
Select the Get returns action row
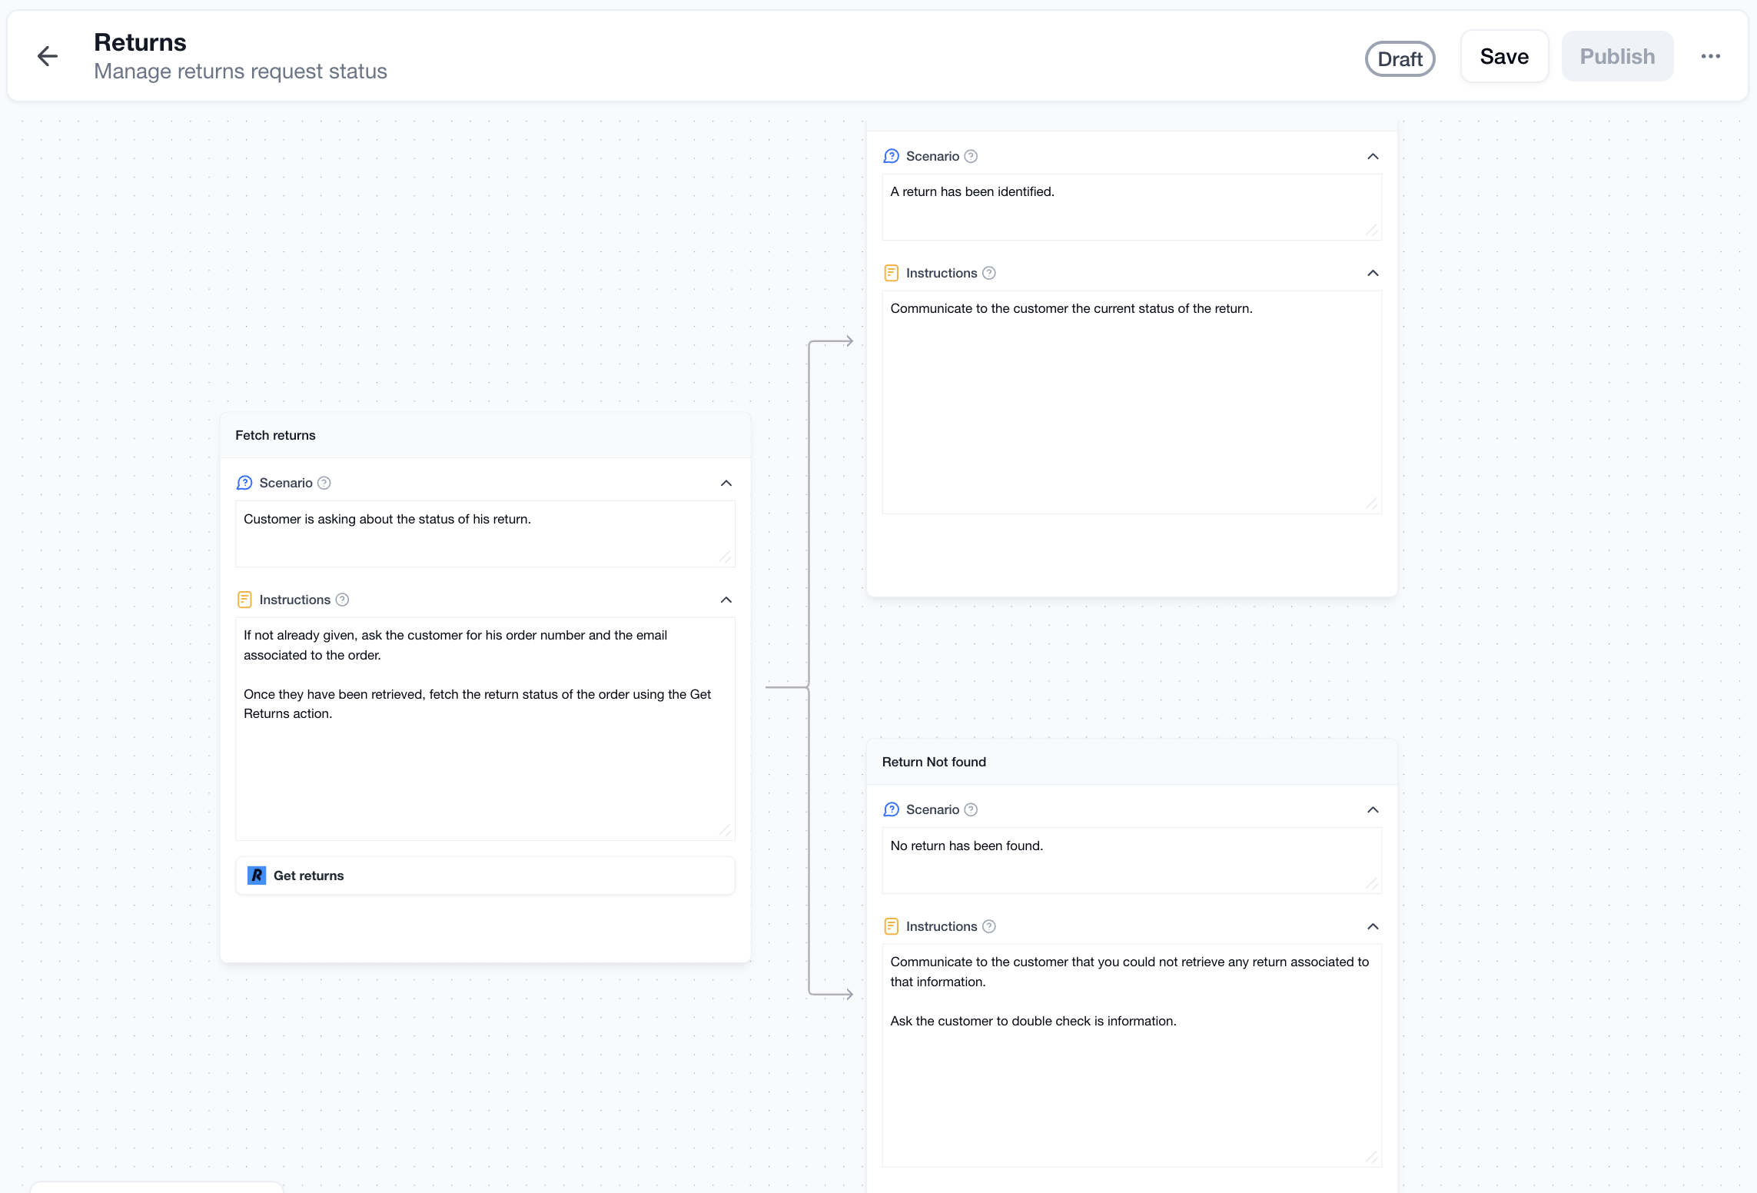point(485,876)
